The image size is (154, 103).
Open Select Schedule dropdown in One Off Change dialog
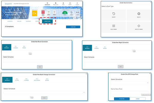130,83
